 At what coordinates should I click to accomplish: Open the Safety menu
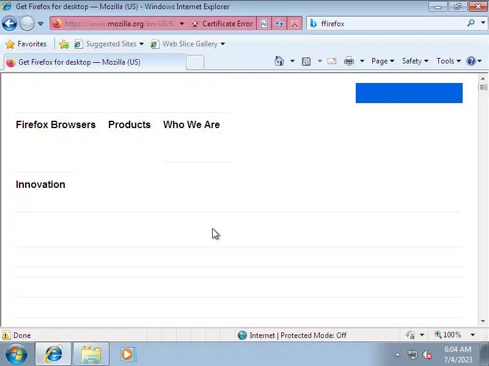(415, 61)
